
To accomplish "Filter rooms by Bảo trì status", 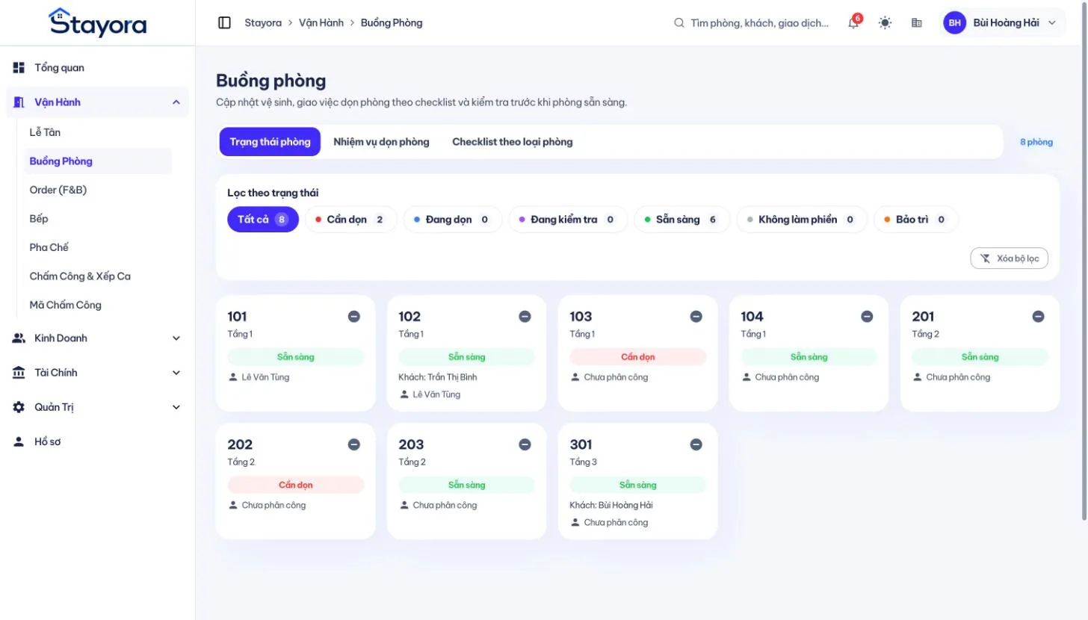I will click(915, 220).
